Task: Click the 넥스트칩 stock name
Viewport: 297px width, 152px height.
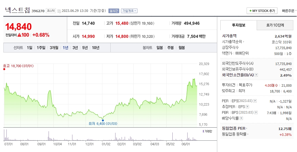Action: (17, 10)
